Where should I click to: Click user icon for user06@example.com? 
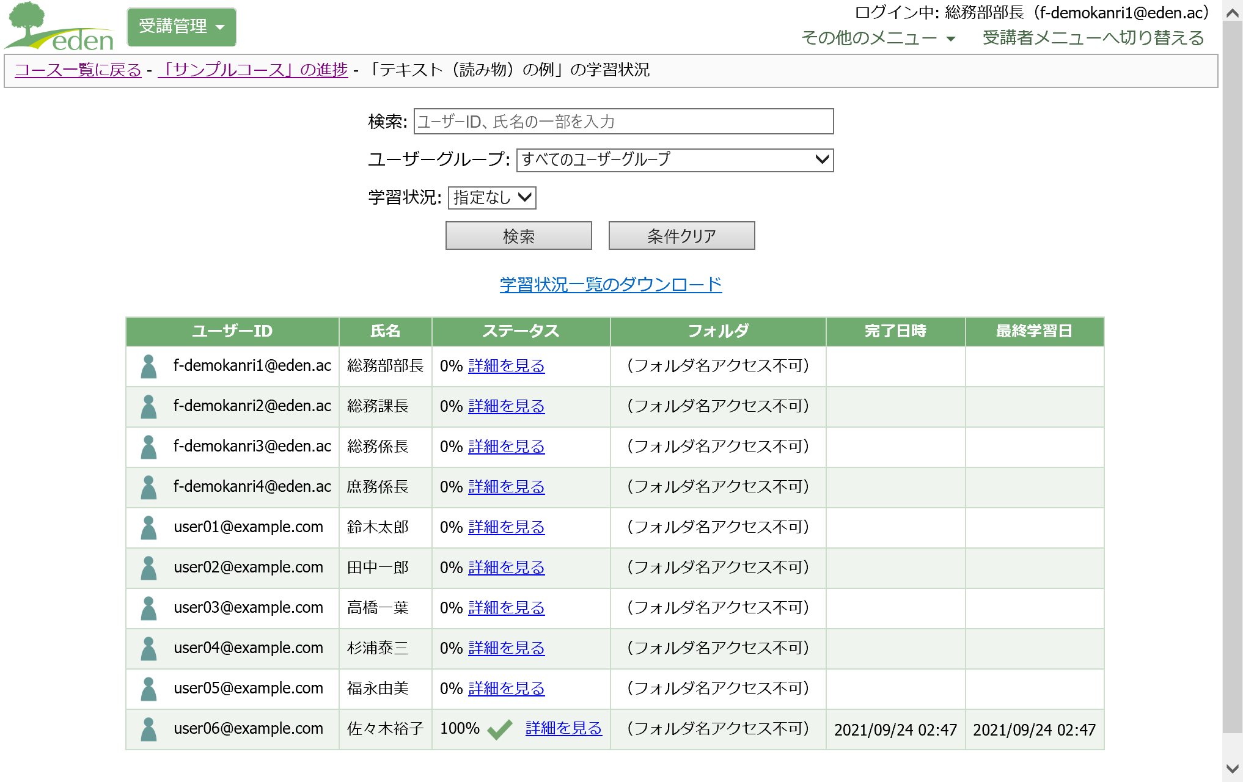coord(148,729)
